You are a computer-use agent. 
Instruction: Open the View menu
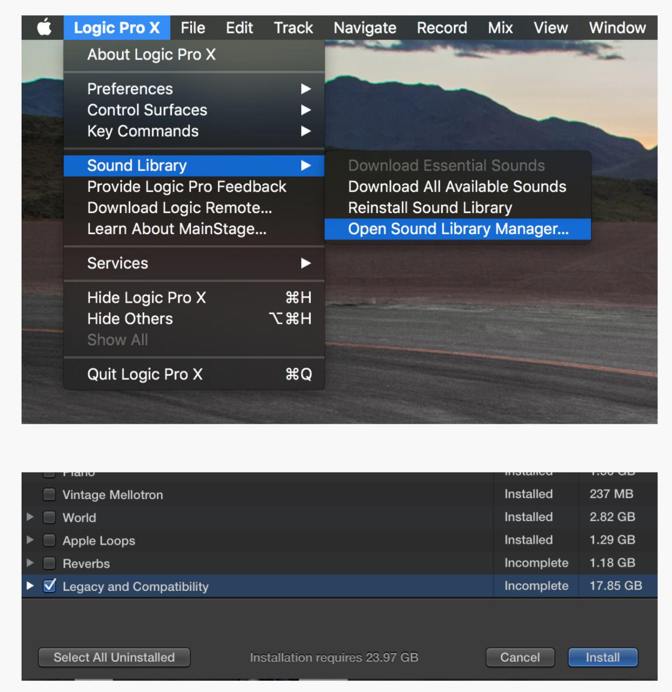click(551, 28)
